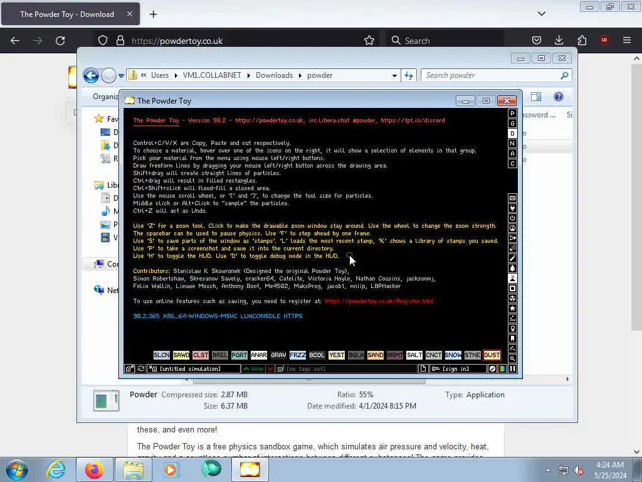642x482 pixels.
Task: Expand the arrow after VM1.COLLABNET breadcrumb
Action: click(x=248, y=75)
